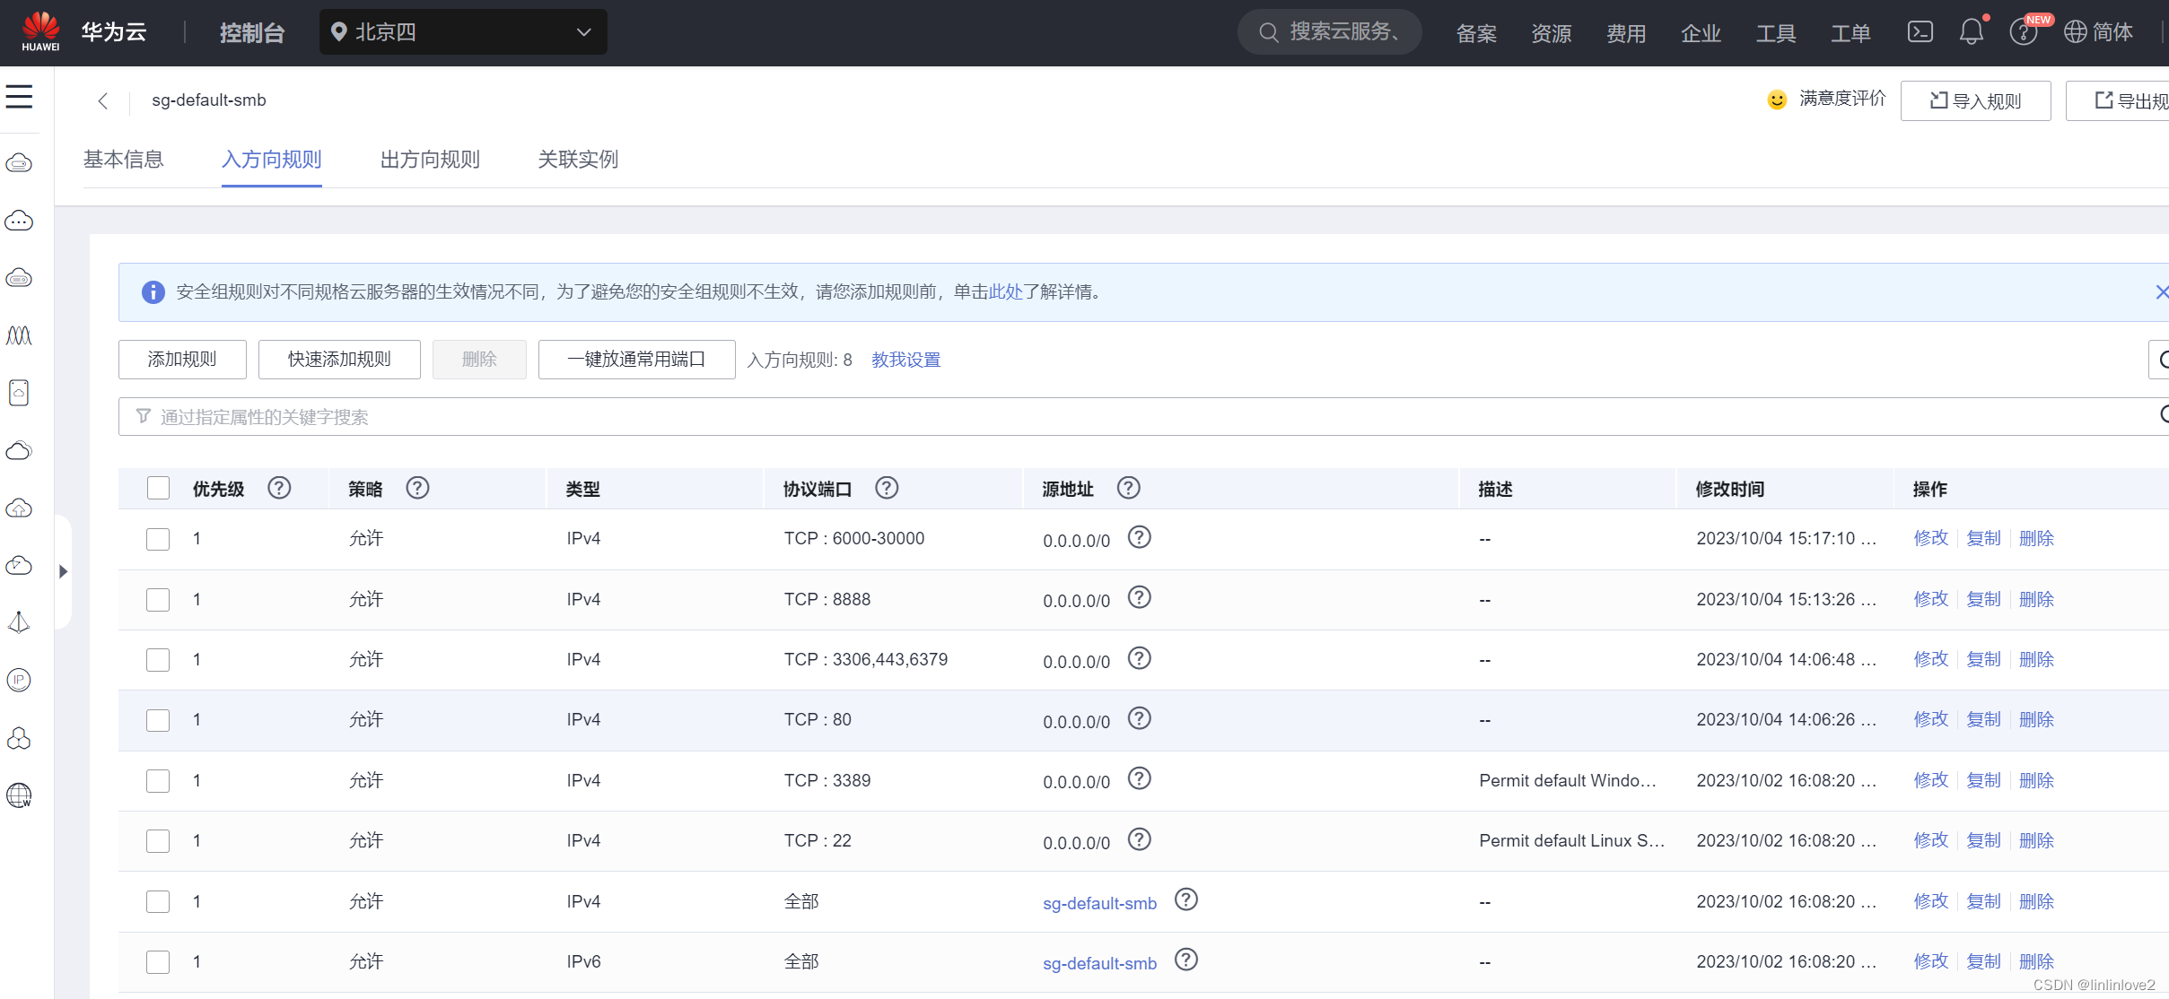Click the keyword filter search field

click(x=1143, y=416)
